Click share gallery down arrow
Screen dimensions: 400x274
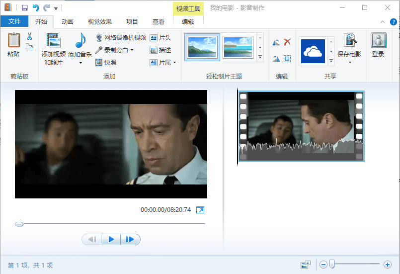coord(331,52)
